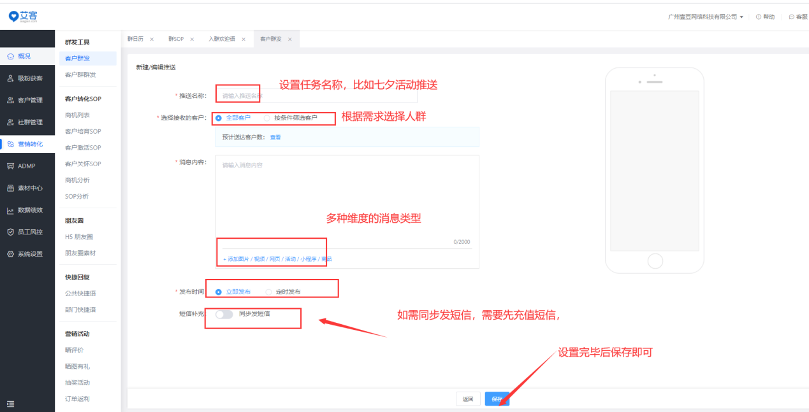Screen dimensions: 809x412
Task: Click the 返回 button
Action: click(x=468, y=399)
